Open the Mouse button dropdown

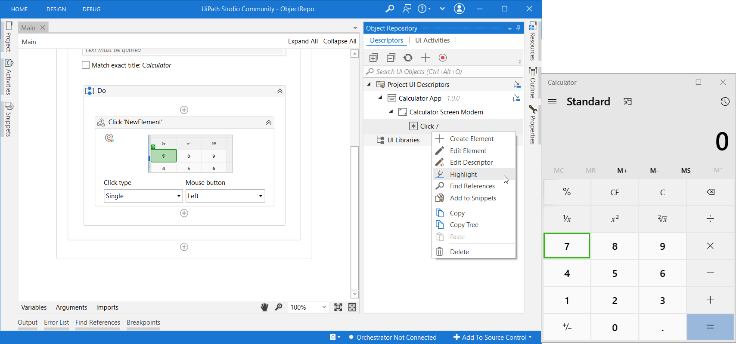[225, 196]
